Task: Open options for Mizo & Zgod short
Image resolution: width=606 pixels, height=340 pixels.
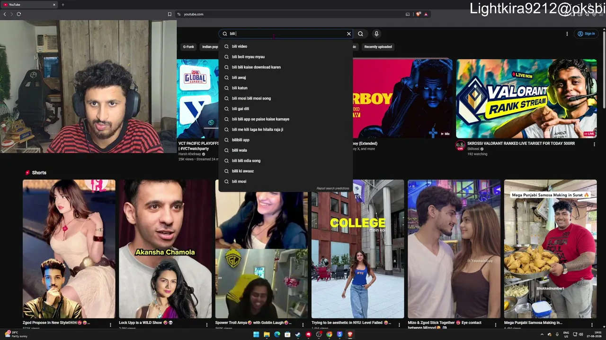Action: (496, 325)
